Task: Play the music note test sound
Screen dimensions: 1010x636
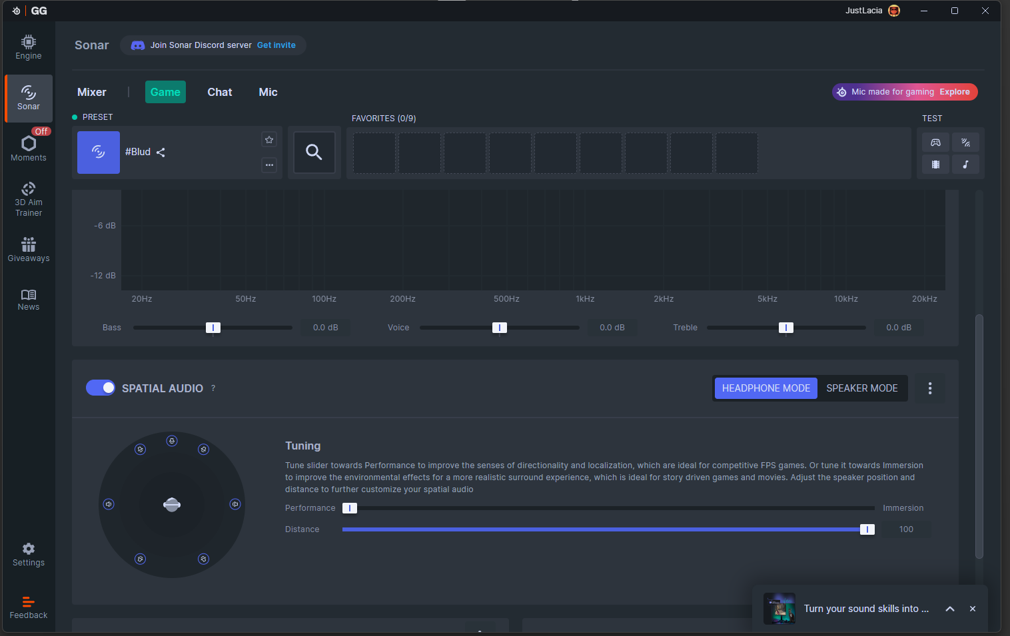Action: (965, 164)
